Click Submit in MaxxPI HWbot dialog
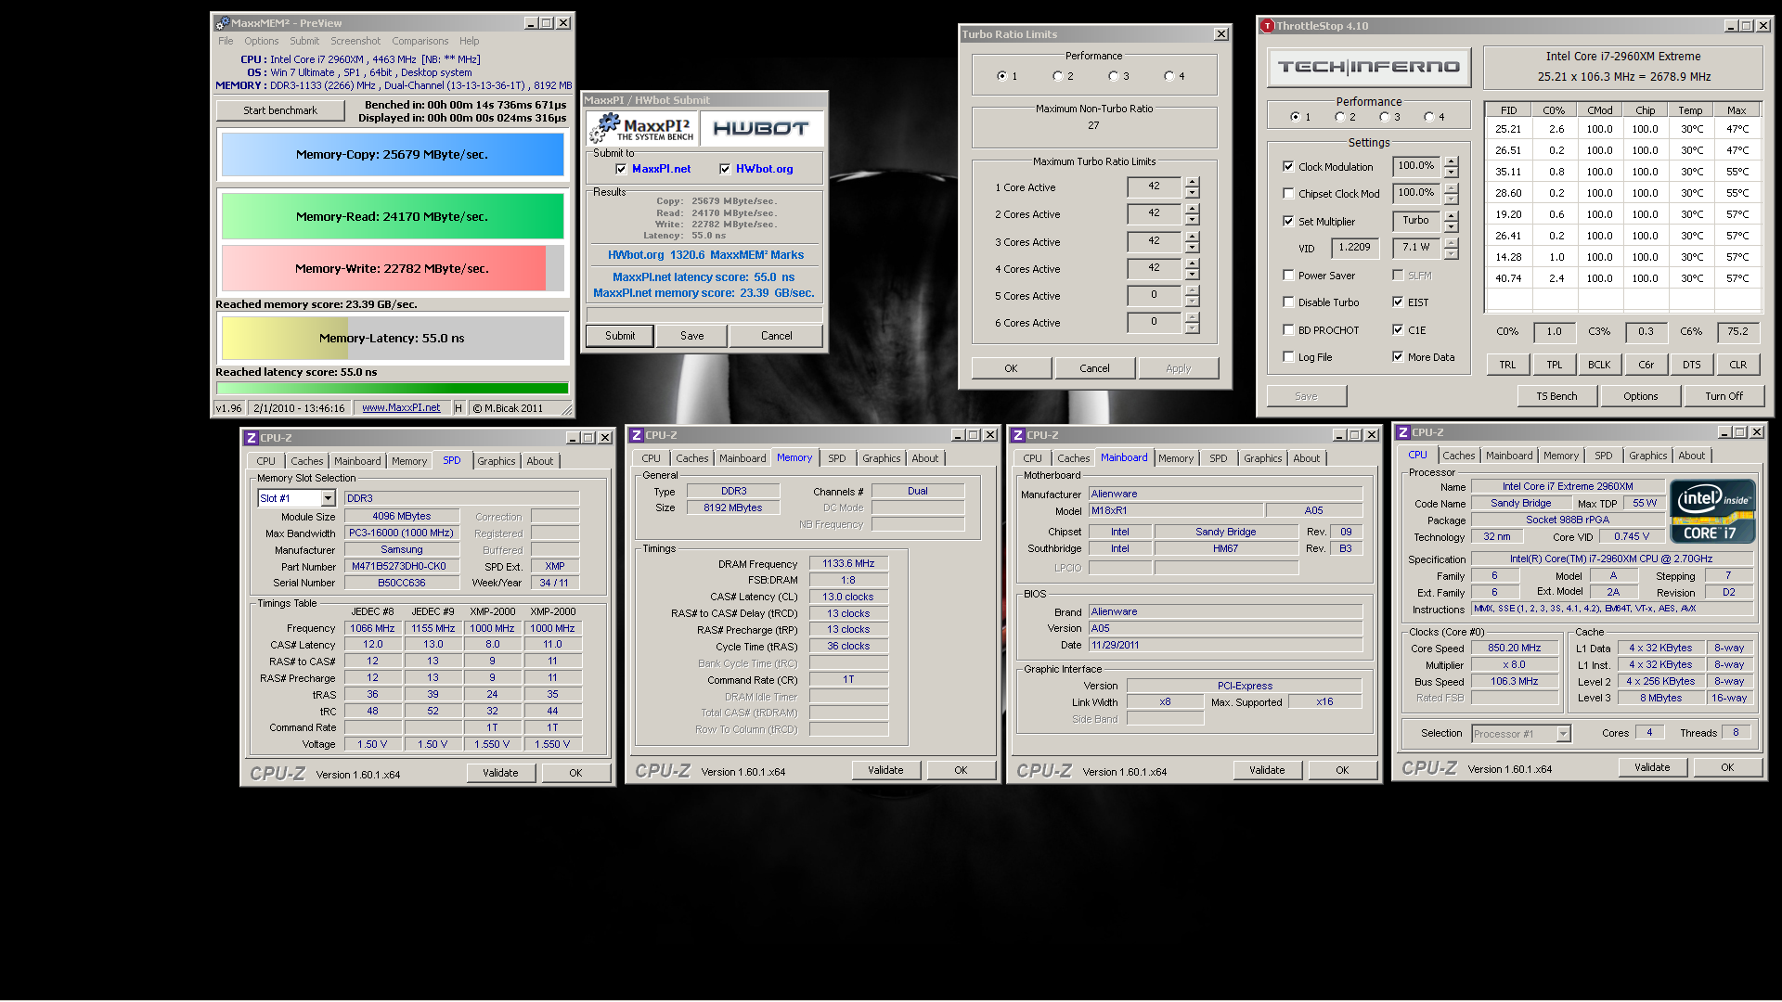 click(x=620, y=336)
